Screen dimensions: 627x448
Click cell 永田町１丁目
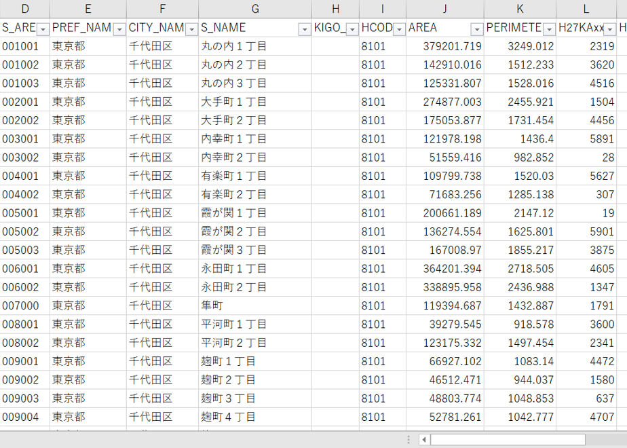[255, 268]
